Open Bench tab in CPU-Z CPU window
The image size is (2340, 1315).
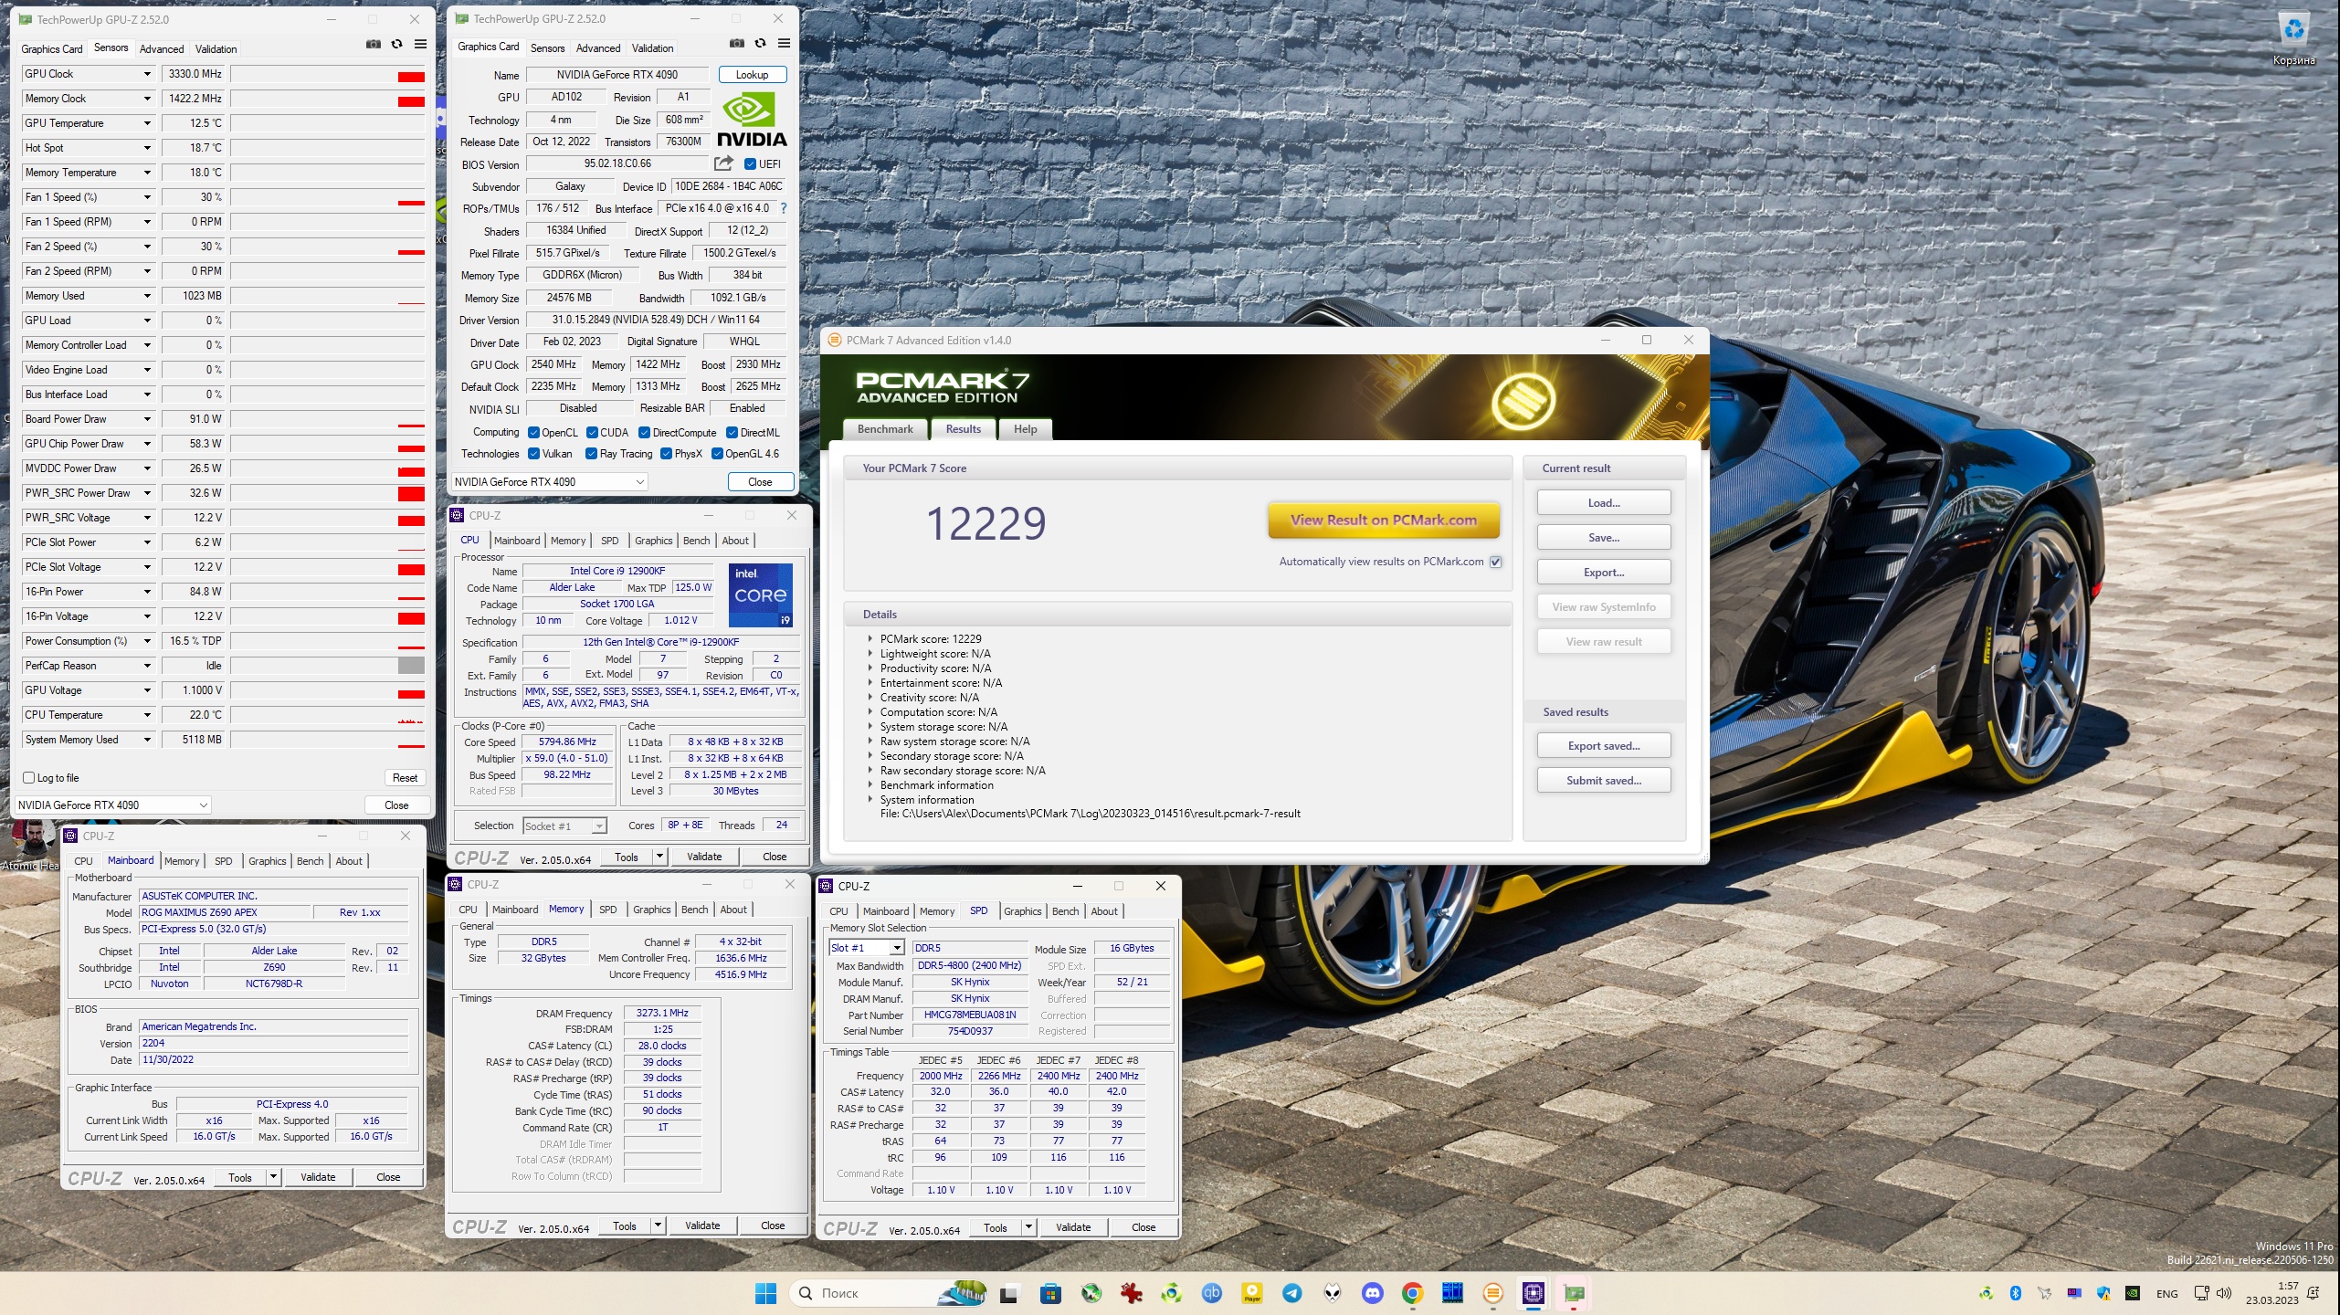[x=696, y=541]
